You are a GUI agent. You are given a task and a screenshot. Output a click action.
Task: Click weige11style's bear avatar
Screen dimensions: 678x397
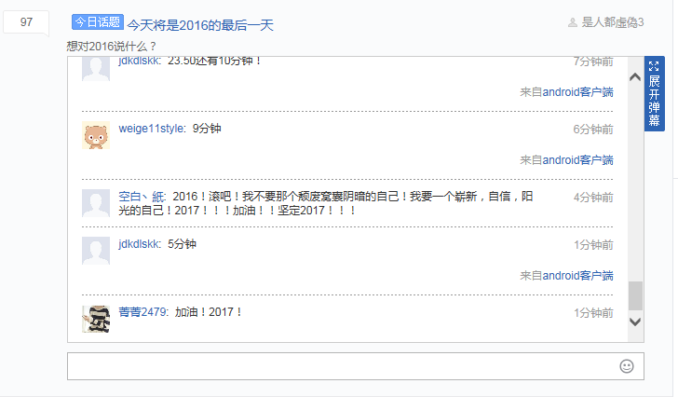pyautogui.click(x=96, y=135)
